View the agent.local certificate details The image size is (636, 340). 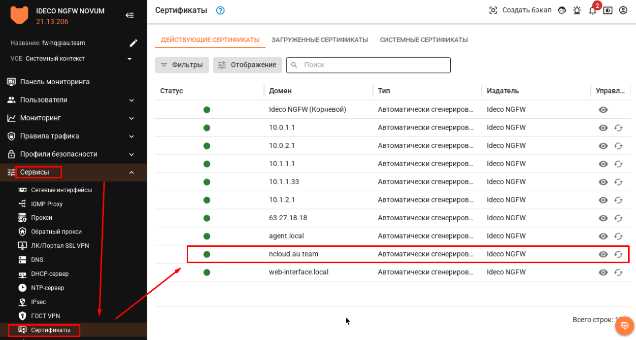[603, 237]
